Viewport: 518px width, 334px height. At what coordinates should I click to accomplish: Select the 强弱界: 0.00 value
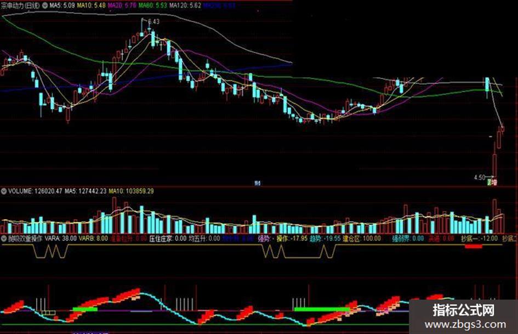pos(408,238)
